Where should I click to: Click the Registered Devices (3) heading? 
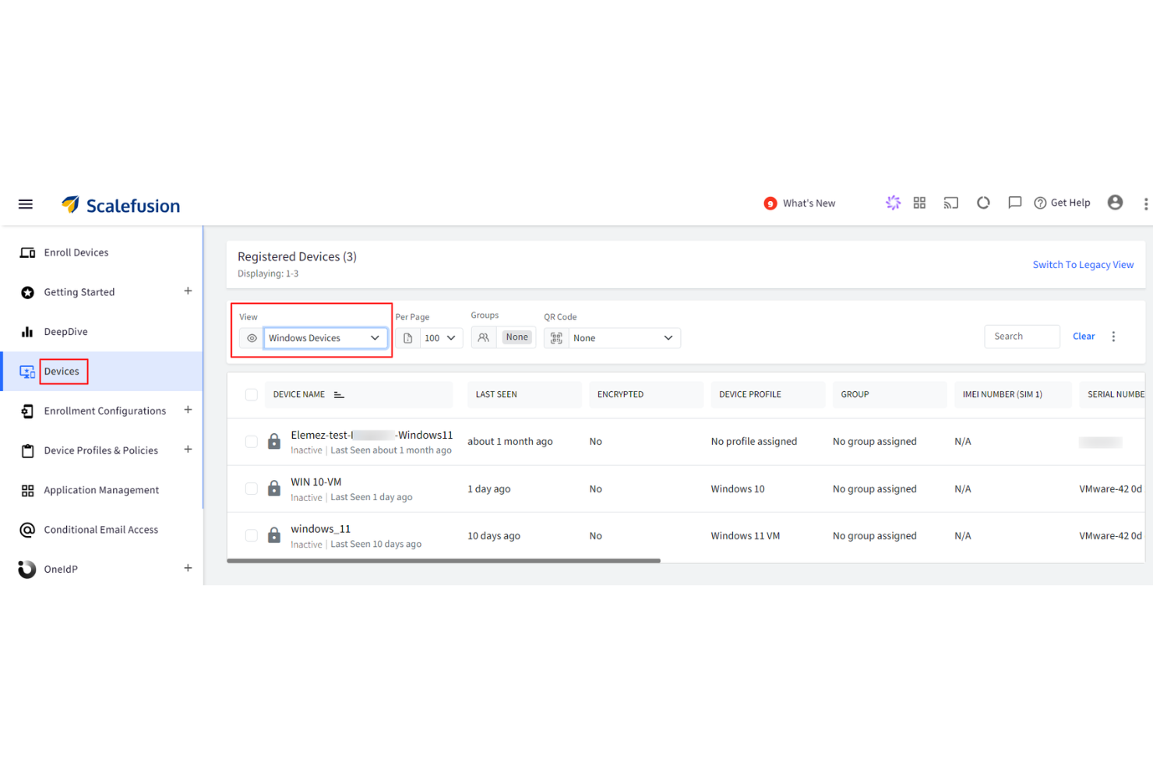click(297, 257)
